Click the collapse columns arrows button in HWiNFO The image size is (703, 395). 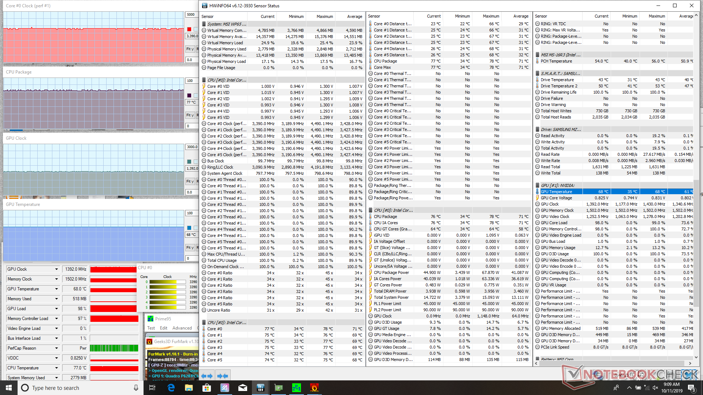click(222, 376)
